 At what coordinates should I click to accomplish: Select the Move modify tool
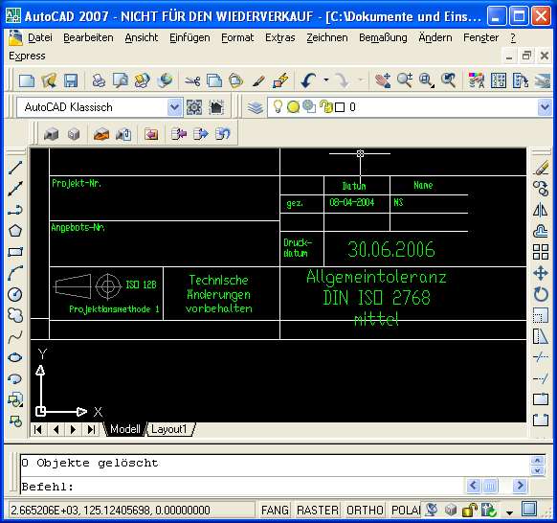click(x=541, y=273)
